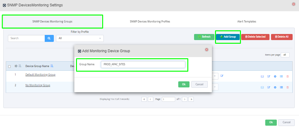The height and width of the screenshot is (129, 299).
Task: Open the Alert Templates tab
Action: coord(246,22)
